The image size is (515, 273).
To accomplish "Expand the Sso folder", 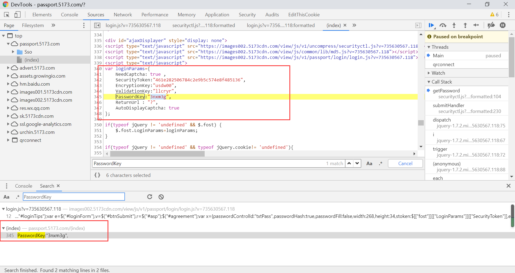I will tap(13, 52).
